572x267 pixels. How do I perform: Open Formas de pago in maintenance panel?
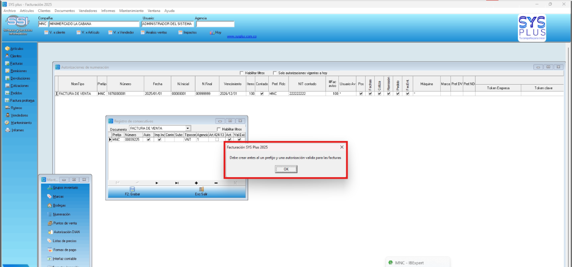(61, 250)
